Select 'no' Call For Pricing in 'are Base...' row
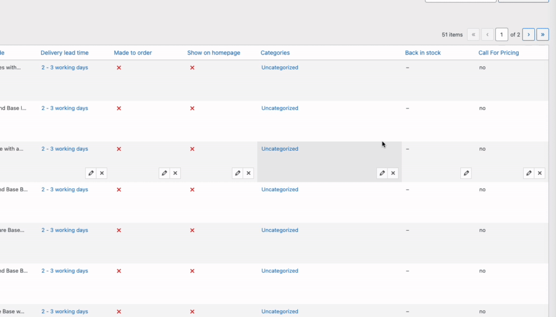This screenshot has width=556, height=317. tap(482, 230)
